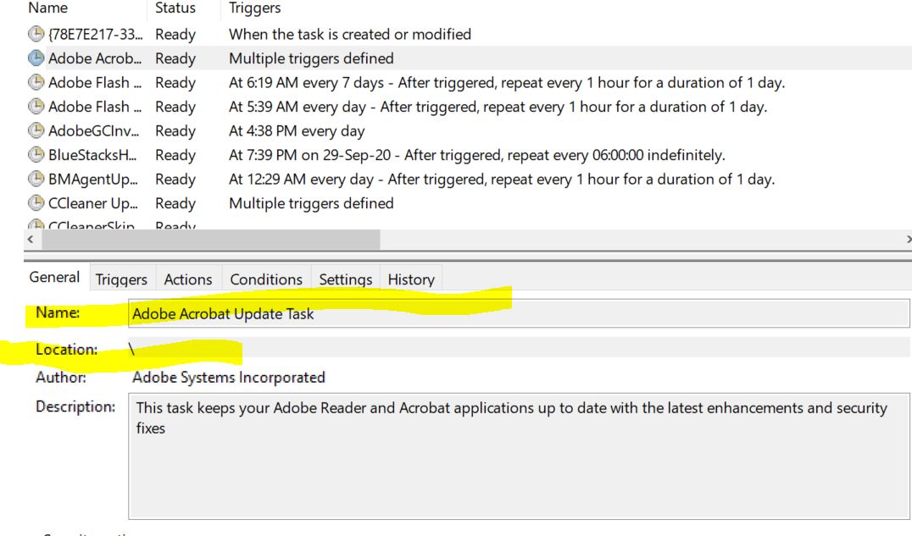Go to the Settings tab
The image size is (912, 536).
(x=346, y=279)
